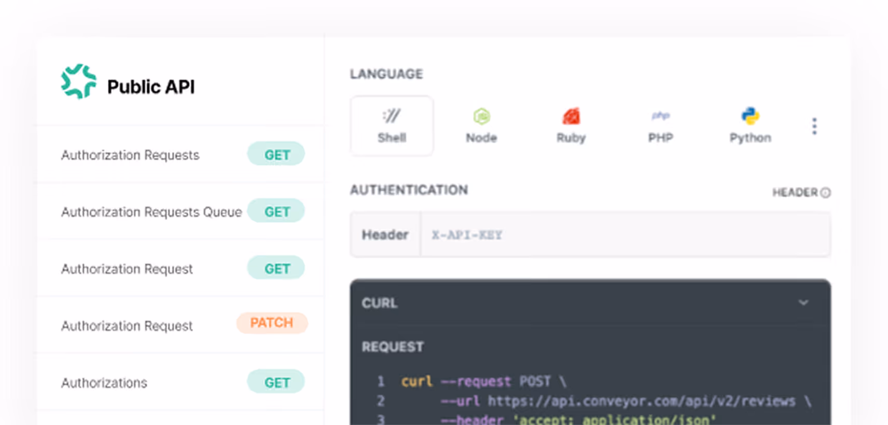Click the PHP logo icon
This screenshot has width=888, height=425.
coord(660,115)
